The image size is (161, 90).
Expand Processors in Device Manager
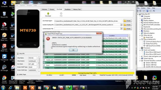point(140,48)
